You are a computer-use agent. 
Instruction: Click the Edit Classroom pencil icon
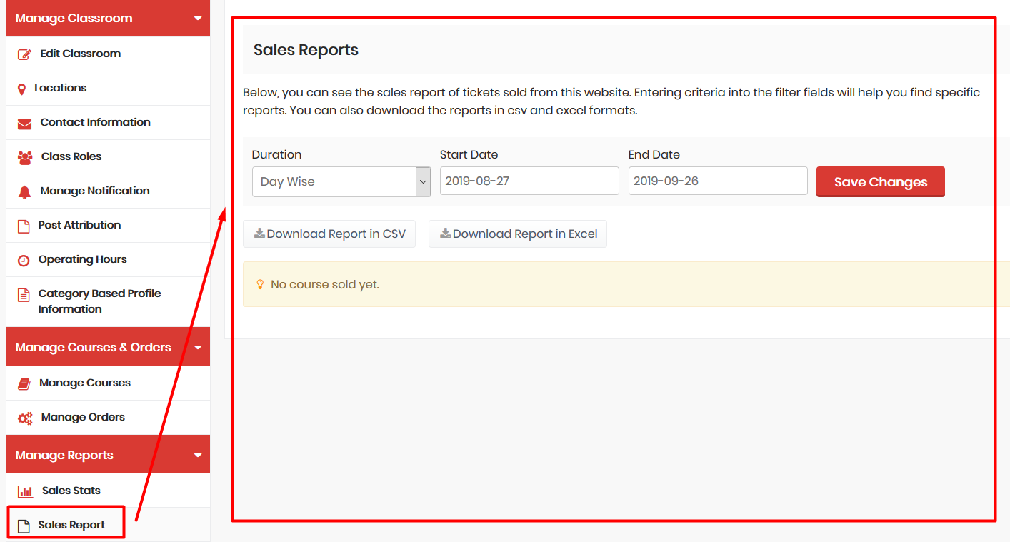click(24, 54)
